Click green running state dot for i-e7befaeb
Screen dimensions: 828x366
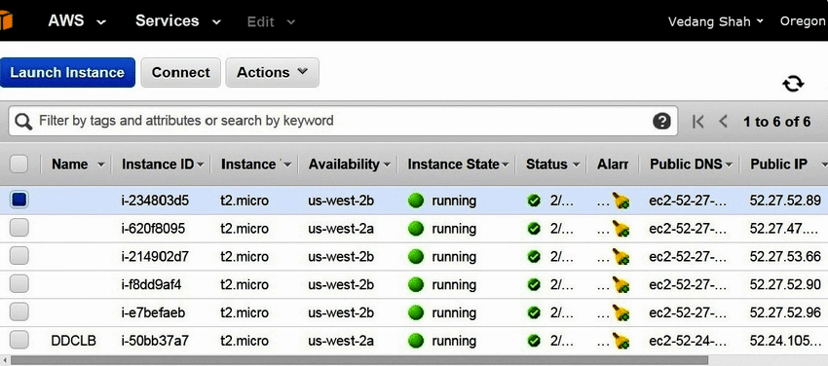click(x=416, y=312)
